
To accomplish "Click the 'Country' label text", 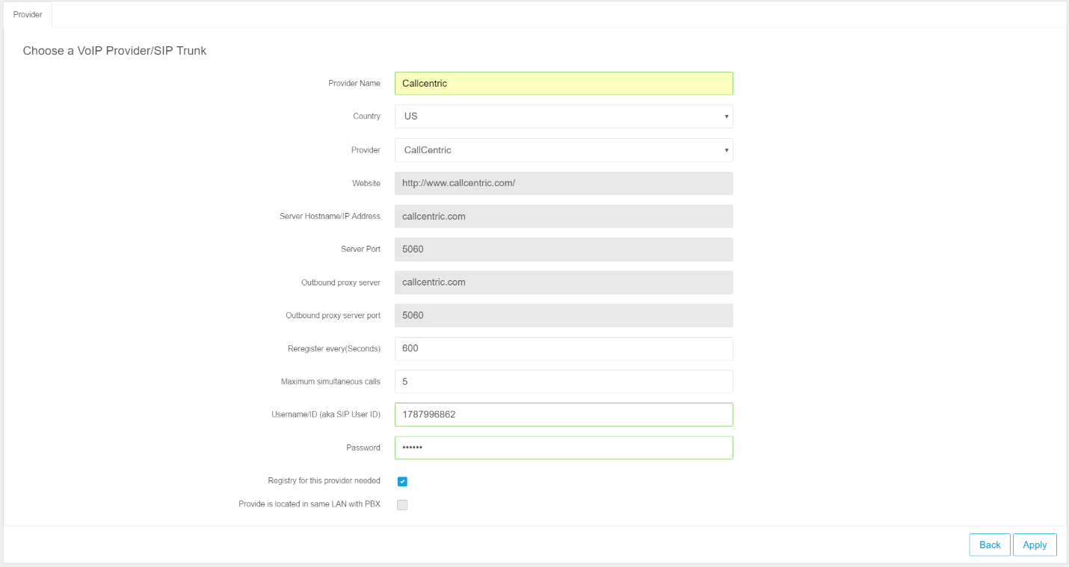I will coord(366,117).
